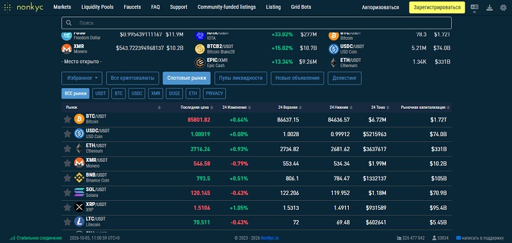Open the Избранное dropdown
The image size is (512, 243).
[x=82, y=78]
